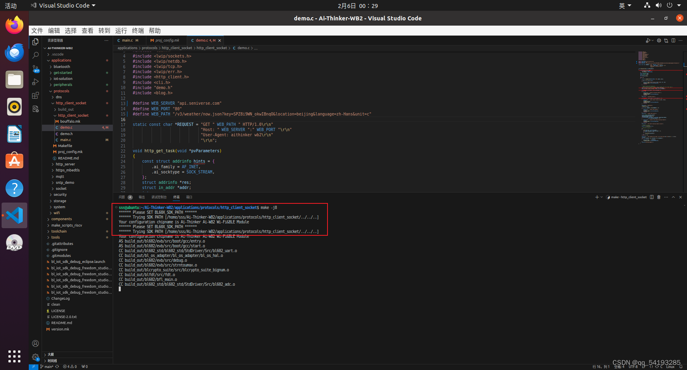Viewport: 687px width, 370px height.
Task: Open the Manage settings gear in the activity bar
Action: (35, 357)
